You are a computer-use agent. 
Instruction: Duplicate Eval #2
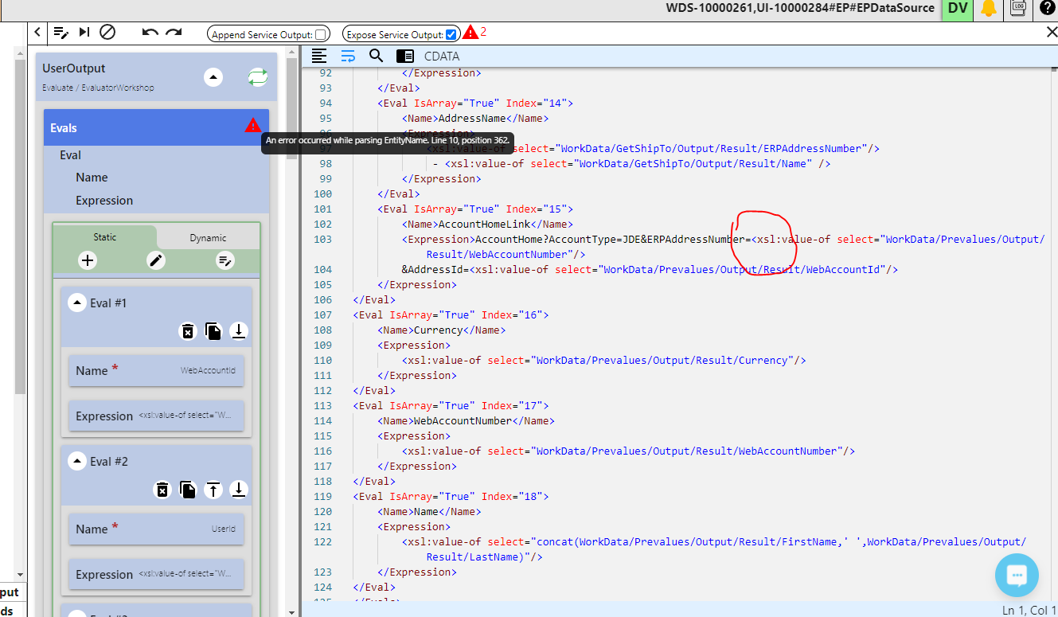click(x=187, y=490)
